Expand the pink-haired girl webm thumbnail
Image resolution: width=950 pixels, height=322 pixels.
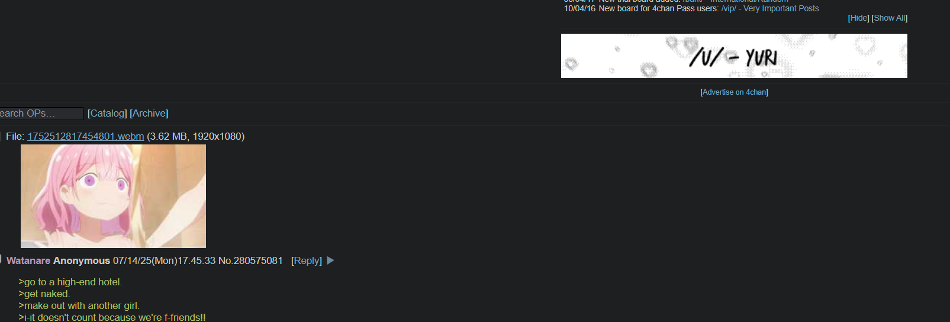[113, 196]
